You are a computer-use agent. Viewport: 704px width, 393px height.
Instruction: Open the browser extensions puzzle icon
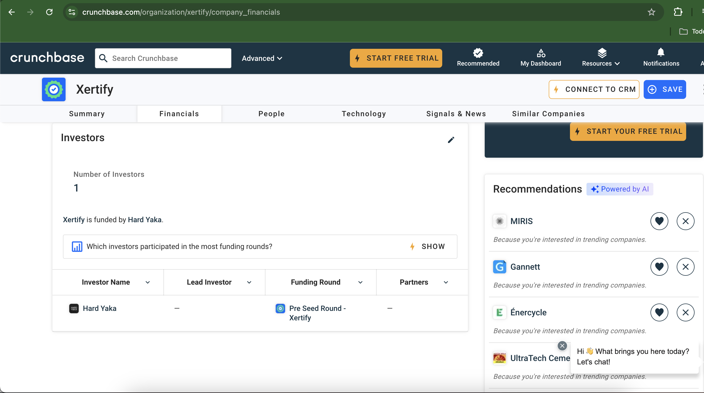(x=678, y=12)
